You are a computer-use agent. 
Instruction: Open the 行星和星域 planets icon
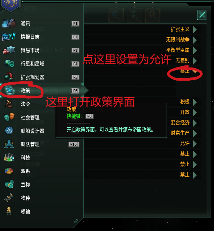[9, 63]
